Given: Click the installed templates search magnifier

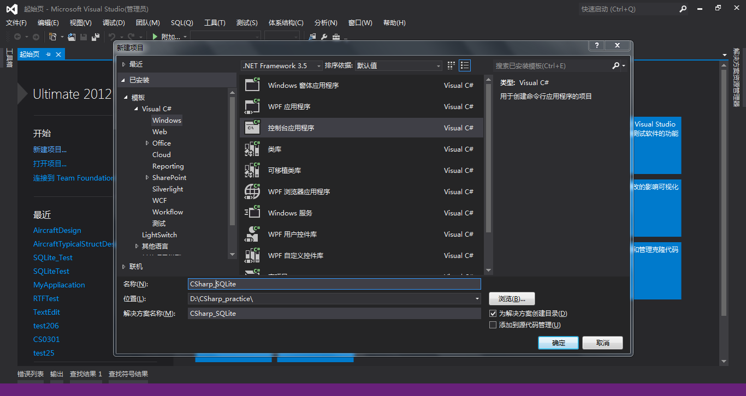Looking at the screenshot, I should coord(616,65).
